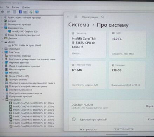
Task: Select Пристрої з інтерфейсом користувача row
Action: click(28, 86)
